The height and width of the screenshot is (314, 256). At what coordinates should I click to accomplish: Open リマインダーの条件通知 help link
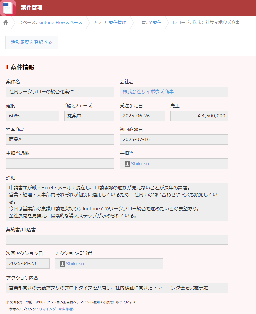coord(57,309)
